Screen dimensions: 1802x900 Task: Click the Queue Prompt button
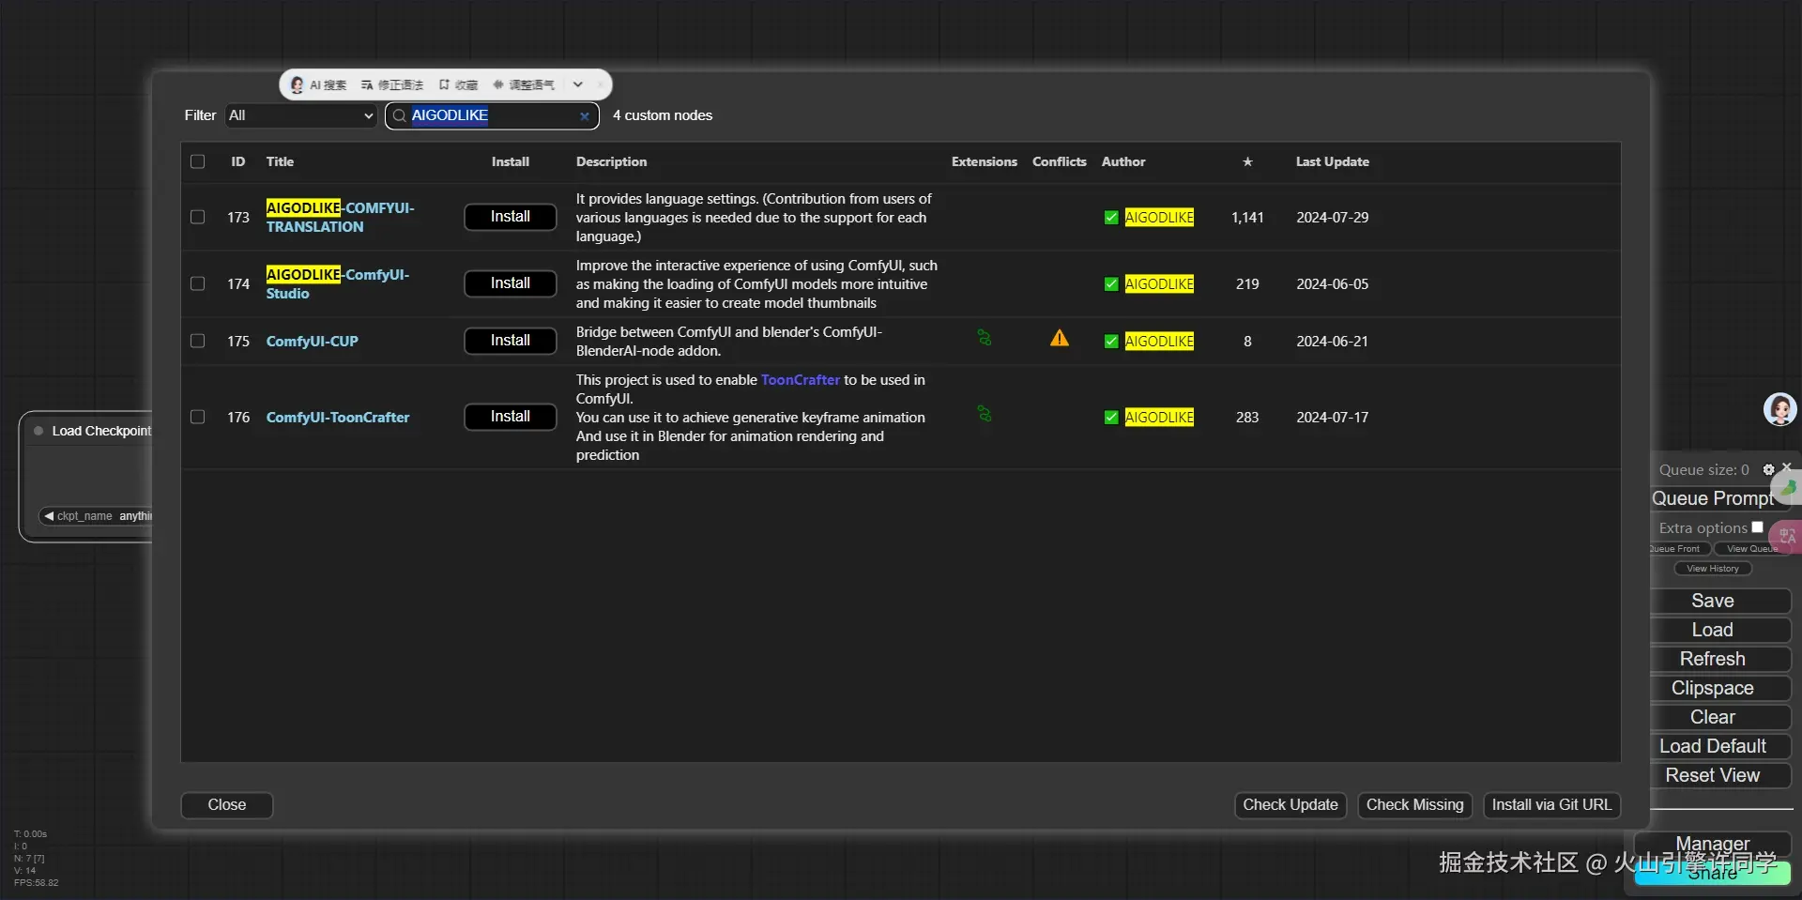pyautogui.click(x=1713, y=498)
